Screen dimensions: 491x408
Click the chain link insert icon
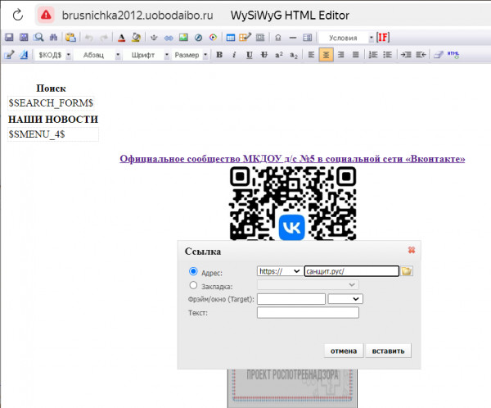[x=169, y=38]
